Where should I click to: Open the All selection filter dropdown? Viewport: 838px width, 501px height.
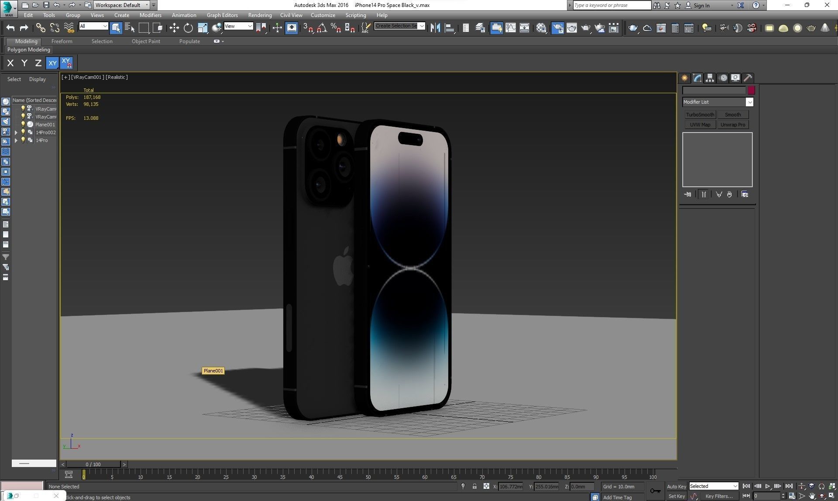tap(93, 26)
